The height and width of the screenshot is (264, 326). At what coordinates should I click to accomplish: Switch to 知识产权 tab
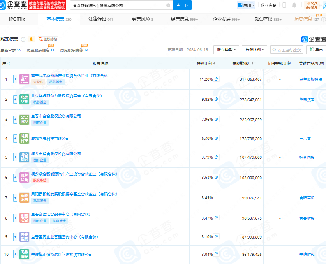pos(268,19)
